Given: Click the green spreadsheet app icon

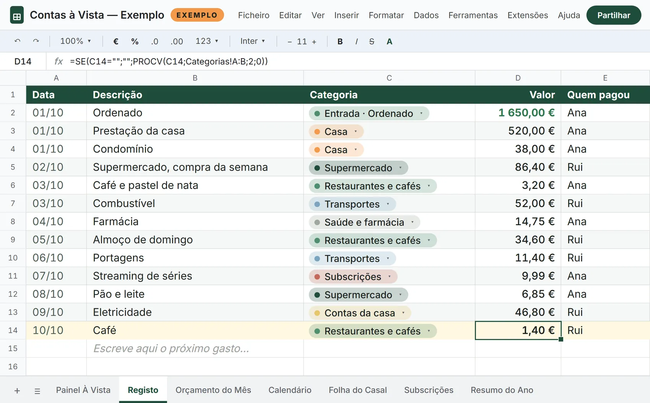Looking at the screenshot, I should 17,15.
